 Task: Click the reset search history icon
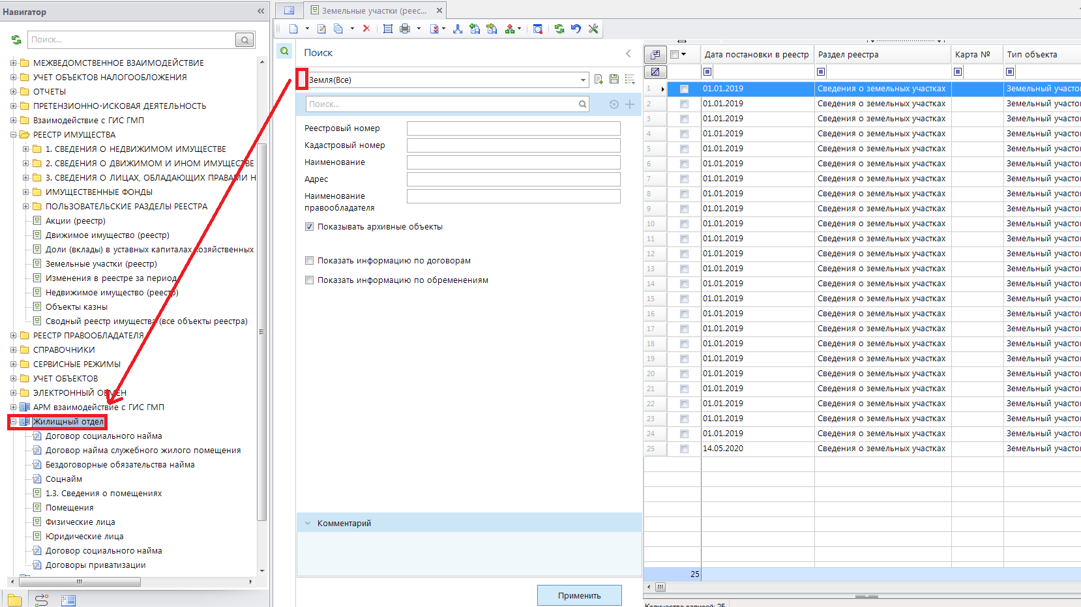[x=614, y=104]
